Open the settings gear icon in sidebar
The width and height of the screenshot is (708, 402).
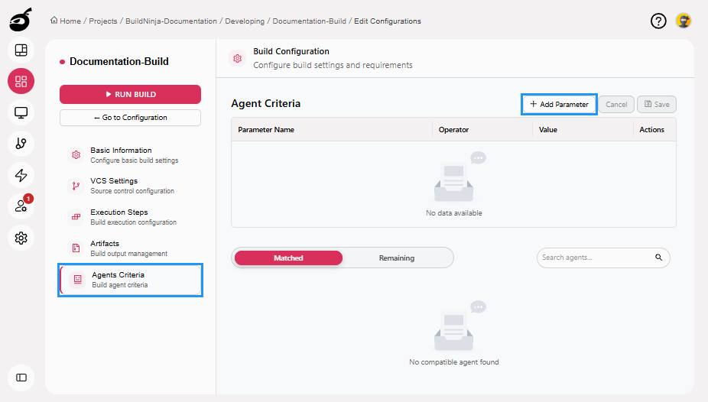21,238
